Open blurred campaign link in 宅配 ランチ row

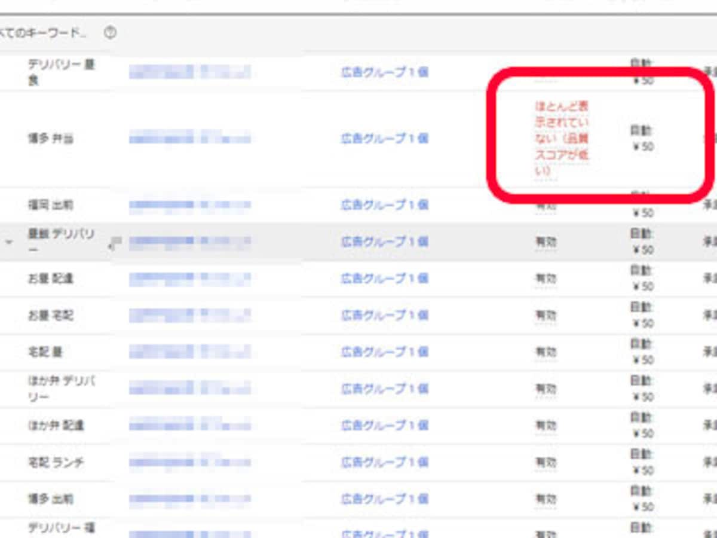click(190, 462)
